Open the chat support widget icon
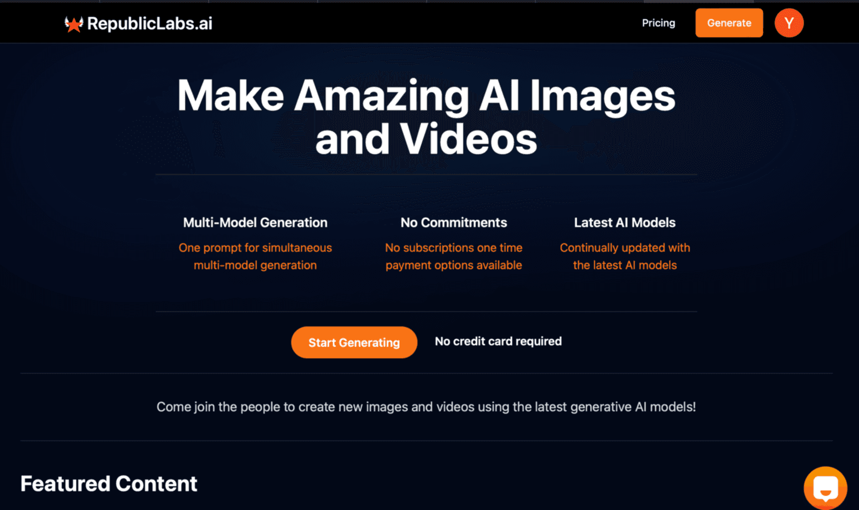 825,488
